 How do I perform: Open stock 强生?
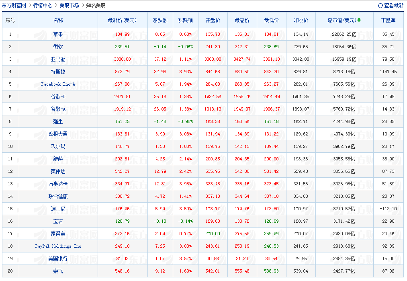(58, 121)
